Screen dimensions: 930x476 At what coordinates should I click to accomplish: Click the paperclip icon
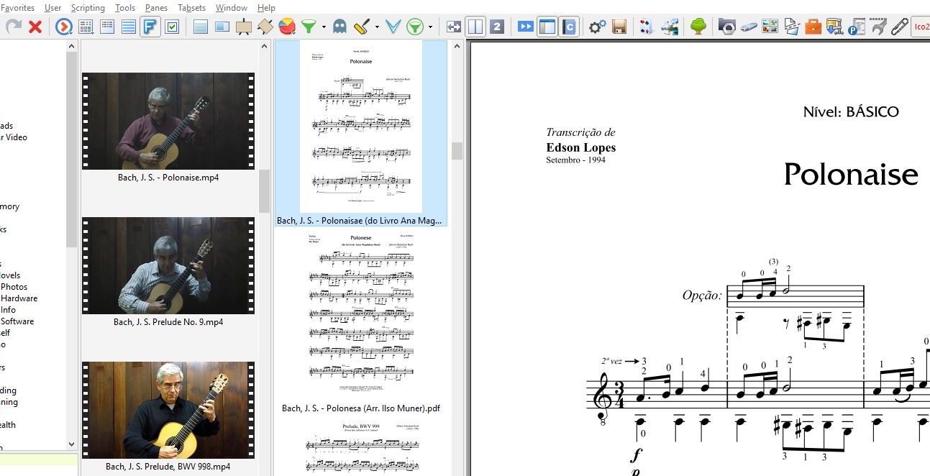click(899, 27)
